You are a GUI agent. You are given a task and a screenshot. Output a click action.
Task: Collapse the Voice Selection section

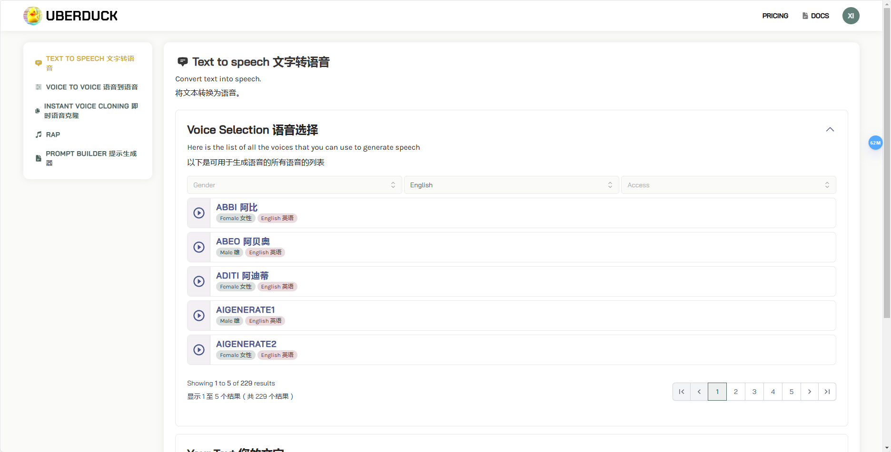point(830,129)
